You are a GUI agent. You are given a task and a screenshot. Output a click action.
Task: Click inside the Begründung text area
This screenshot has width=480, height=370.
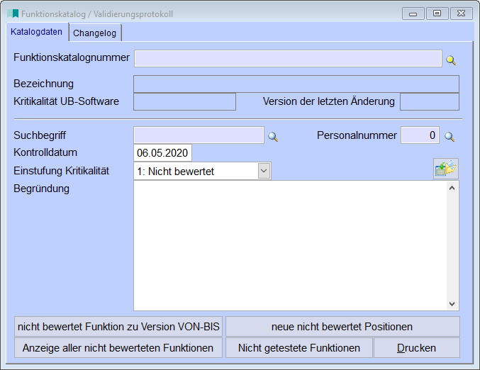[x=291, y=245]
